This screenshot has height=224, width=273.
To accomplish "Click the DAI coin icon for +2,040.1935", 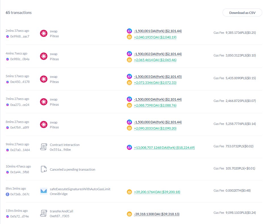I will [x=129, y=37].
